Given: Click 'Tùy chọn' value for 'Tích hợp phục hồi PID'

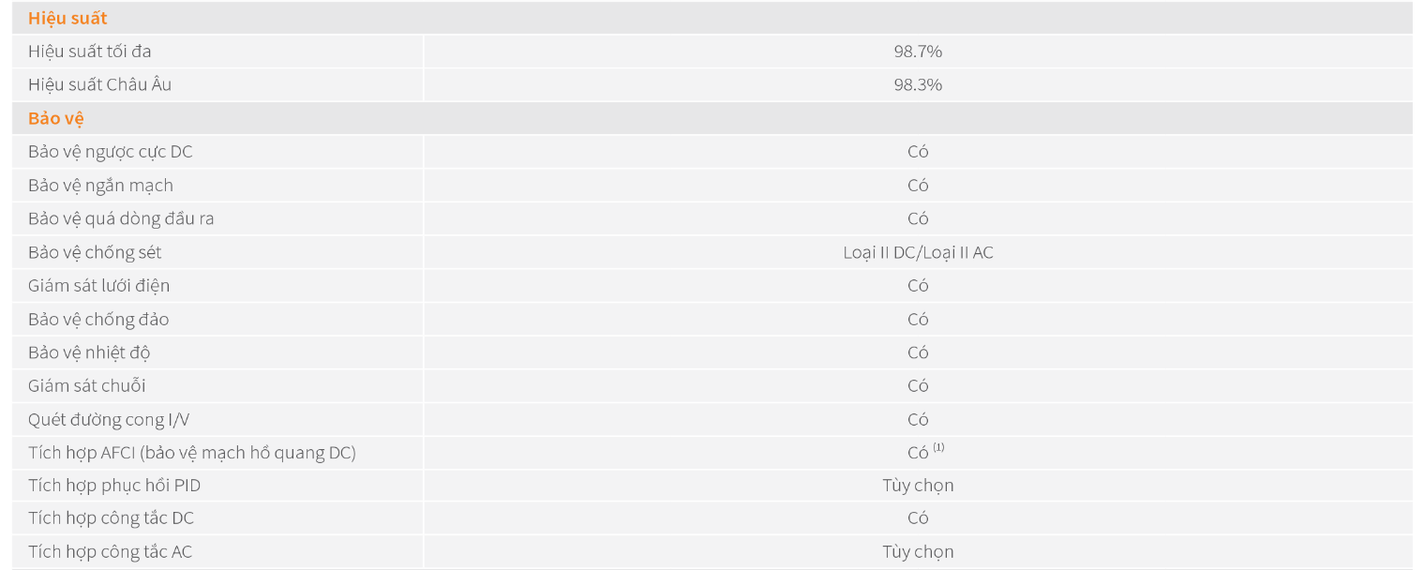Looking at the screenshot, I should tap(918, 486).
